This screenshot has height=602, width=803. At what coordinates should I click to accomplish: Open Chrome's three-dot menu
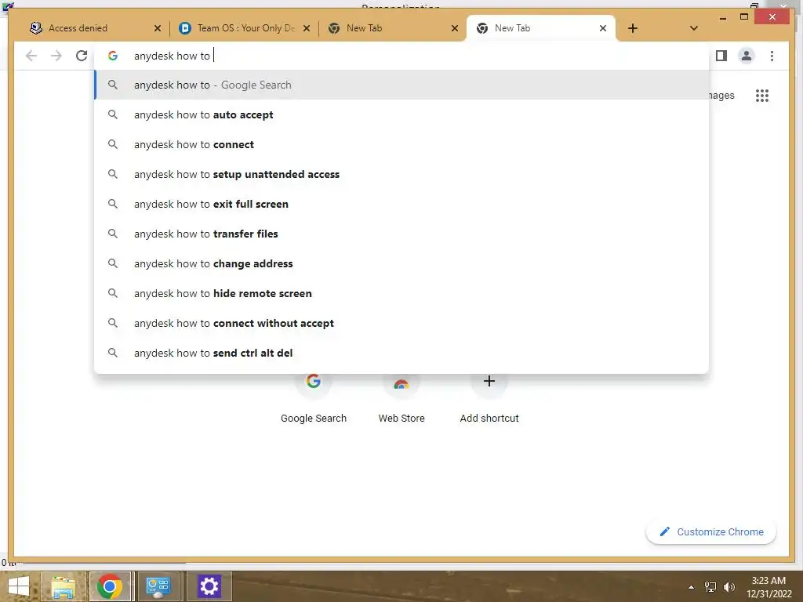point(772,56)
